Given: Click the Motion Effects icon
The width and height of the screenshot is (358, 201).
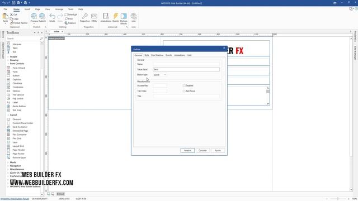Looking at the screenshot, I should pyautogui.click(x=124, y=16).
